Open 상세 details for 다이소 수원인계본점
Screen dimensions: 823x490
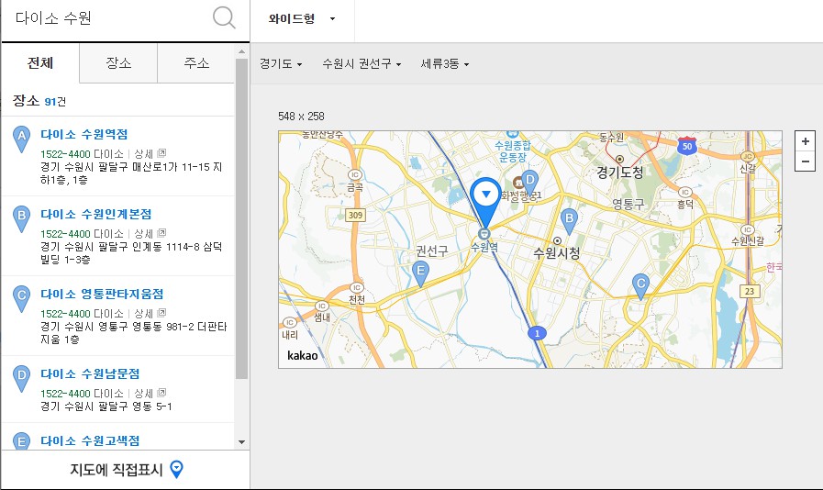[143, 234]
